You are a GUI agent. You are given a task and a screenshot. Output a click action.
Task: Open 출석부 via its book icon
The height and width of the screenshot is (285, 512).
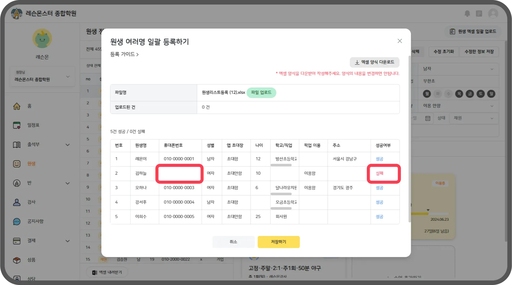17,145
